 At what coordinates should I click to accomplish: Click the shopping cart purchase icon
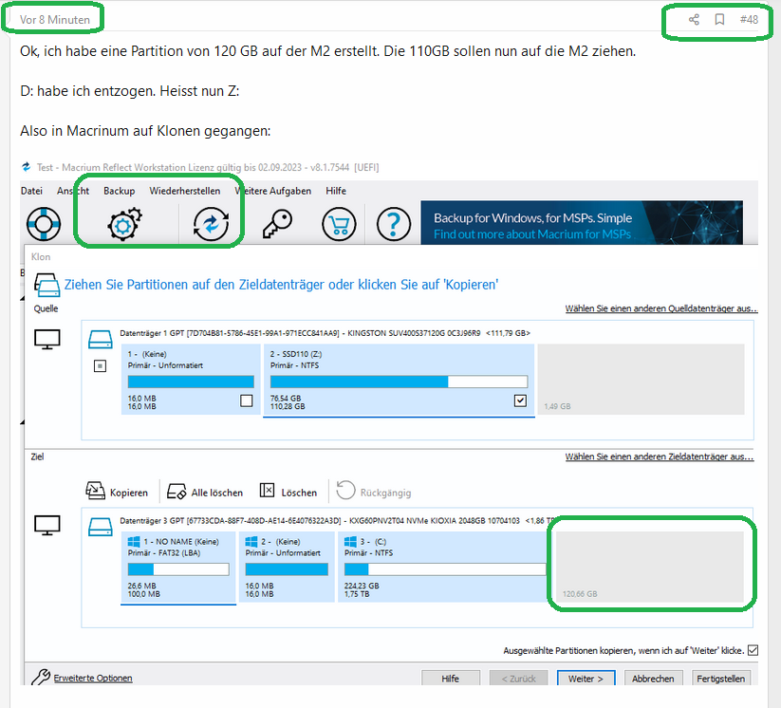pyautogui.click(x=339, y=224)
